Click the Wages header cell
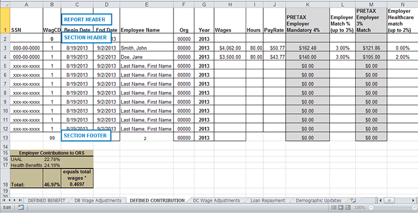 pyautogui.click(x=230, y=20)
